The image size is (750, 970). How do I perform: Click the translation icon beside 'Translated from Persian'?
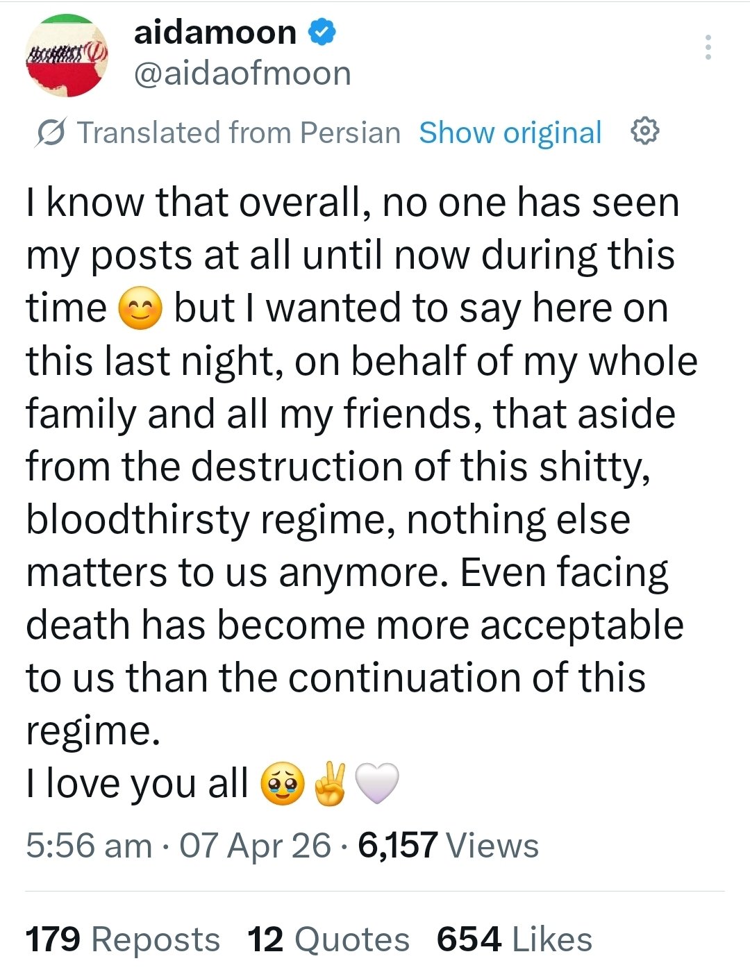[x=51, y=133]
